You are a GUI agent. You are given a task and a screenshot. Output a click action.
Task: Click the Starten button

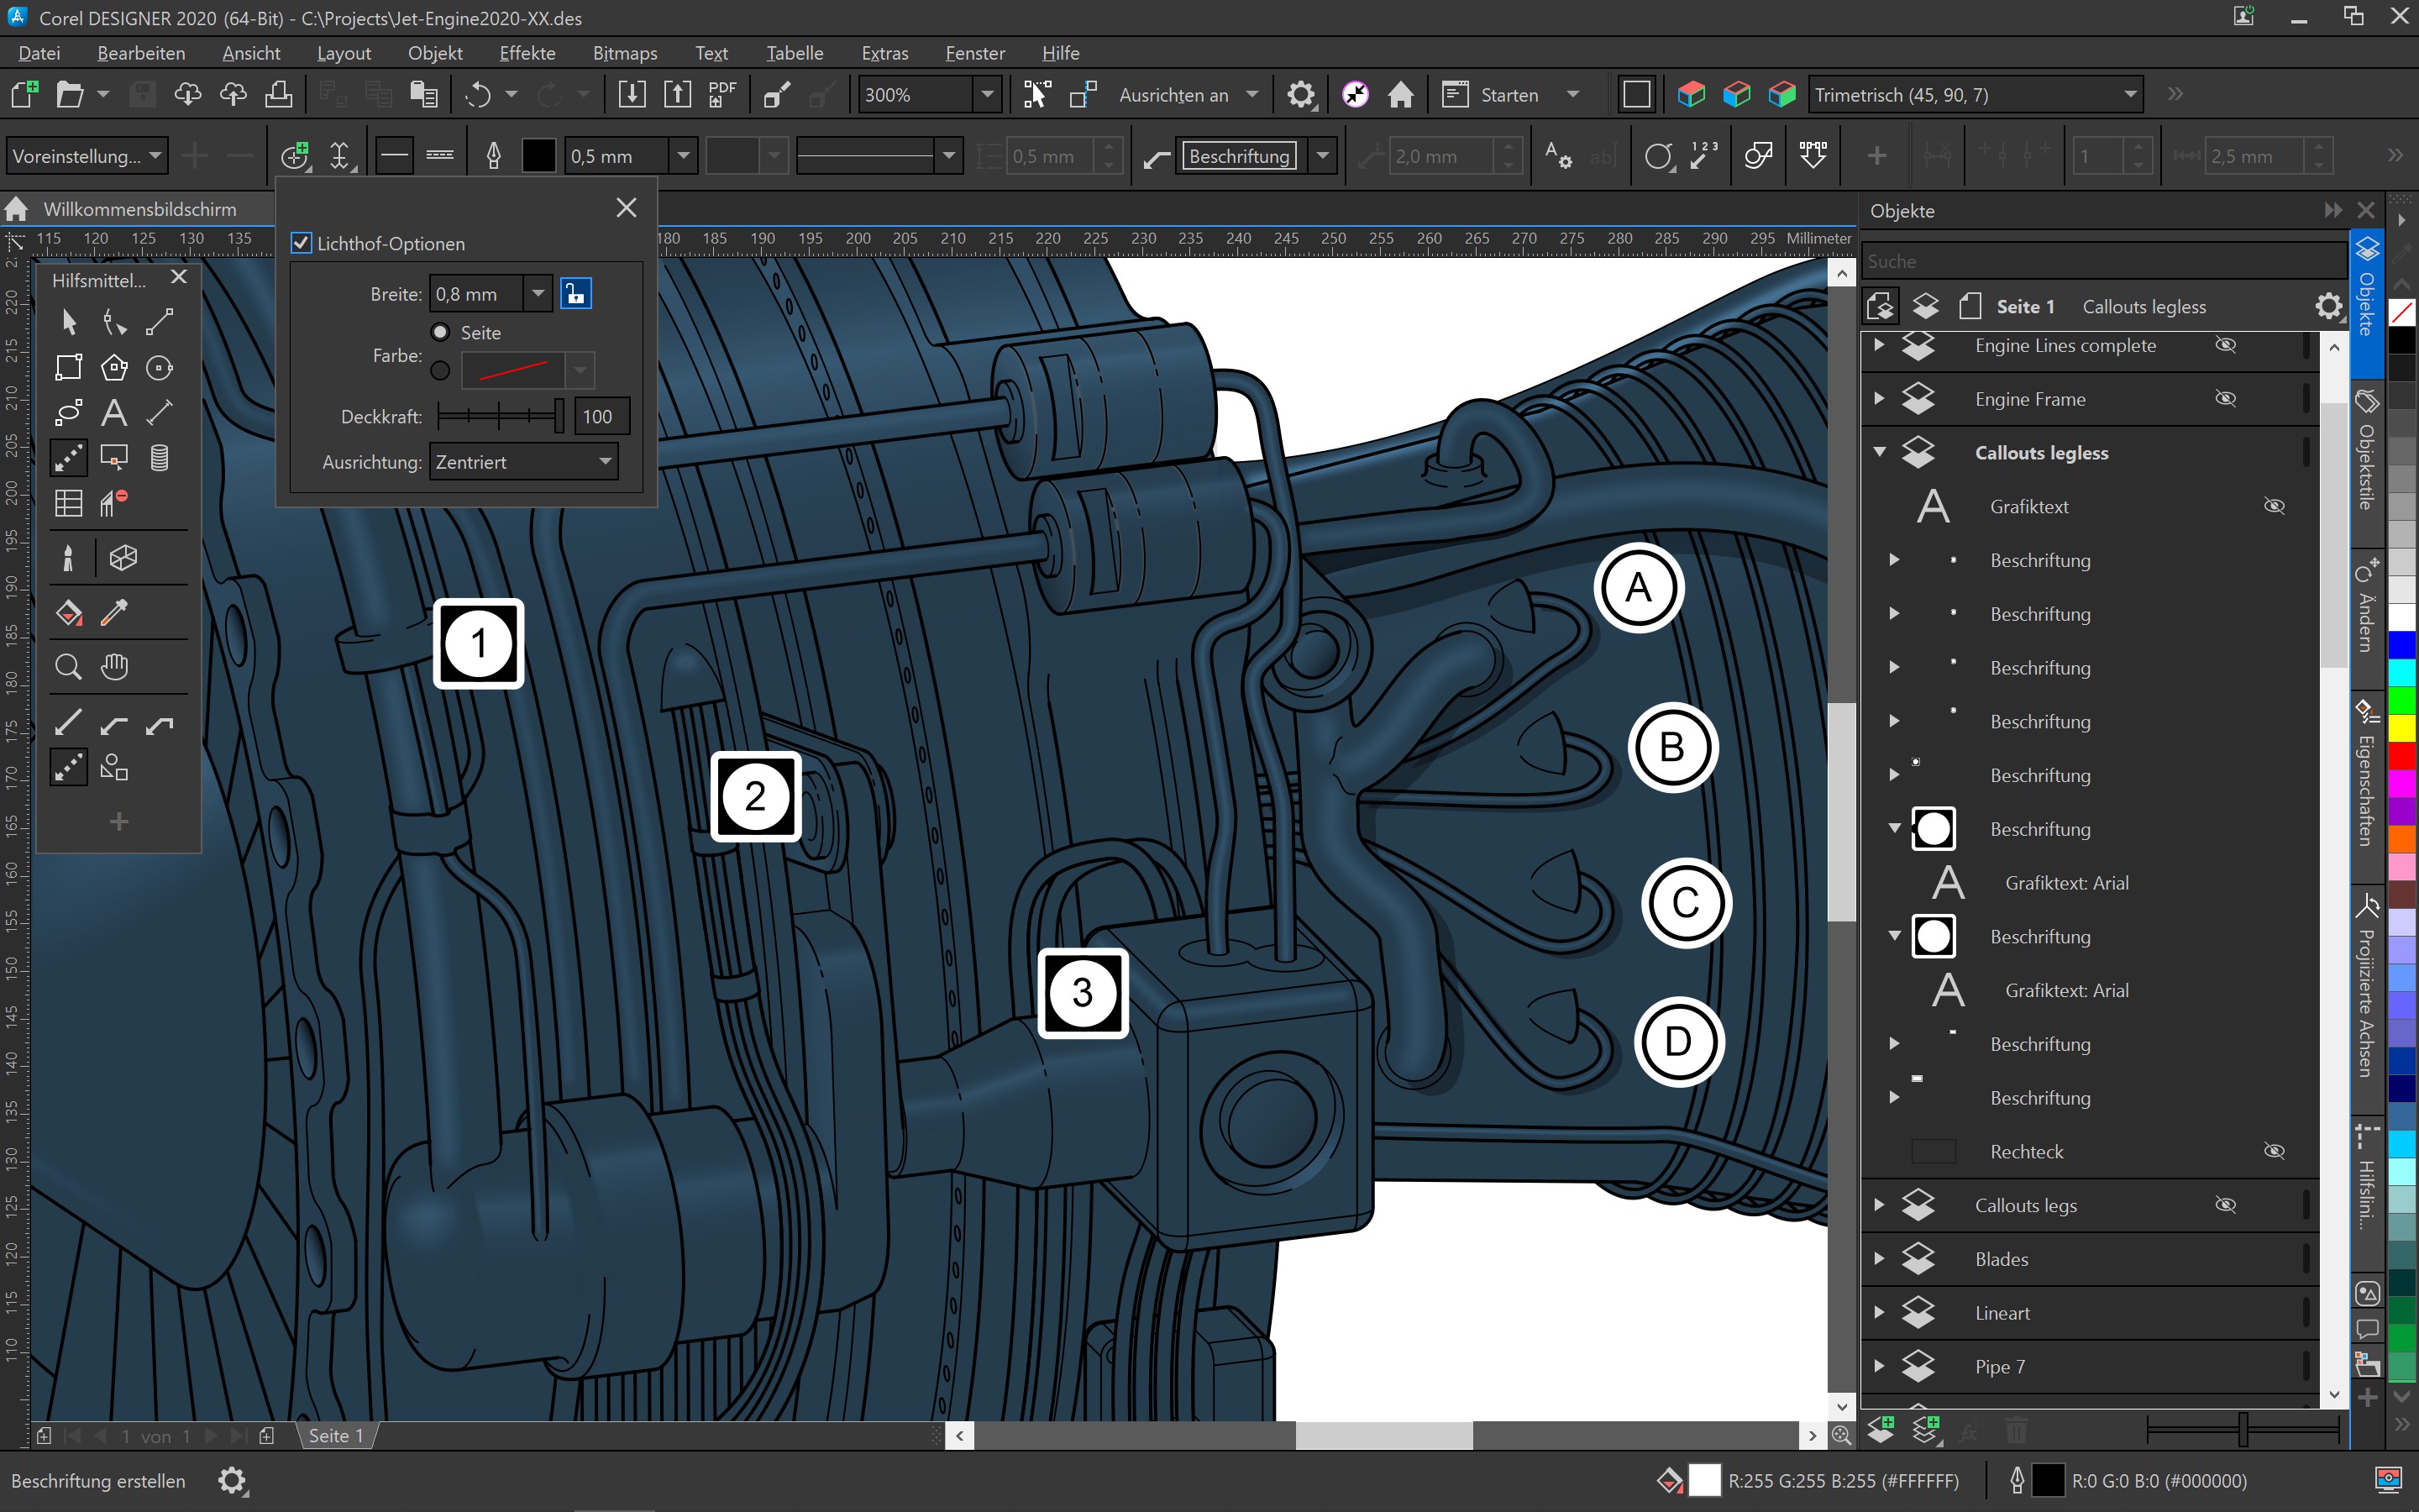(x=1509, y=95)
